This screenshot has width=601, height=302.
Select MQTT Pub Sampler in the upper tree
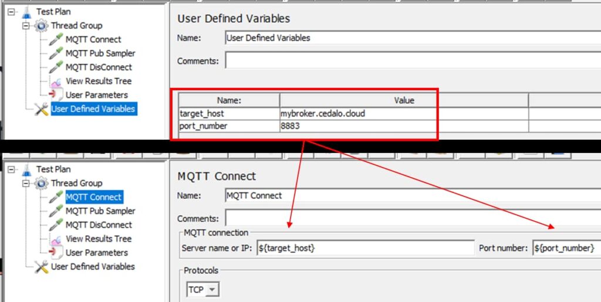point(100,53)
